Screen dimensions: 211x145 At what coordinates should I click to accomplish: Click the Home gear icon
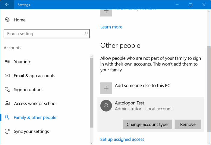click(7, 20)
